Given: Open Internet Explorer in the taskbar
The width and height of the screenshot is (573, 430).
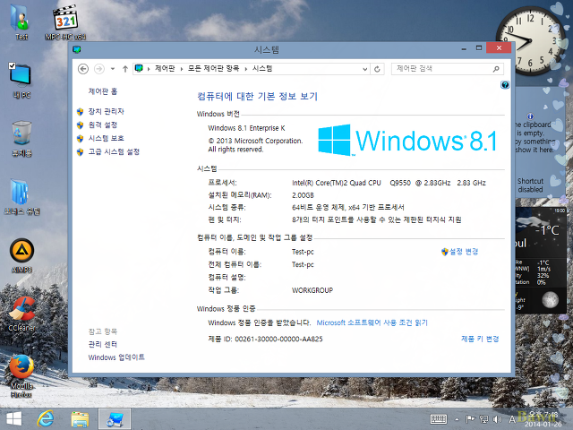Looking at the screenshot, I should coord(46,419).
